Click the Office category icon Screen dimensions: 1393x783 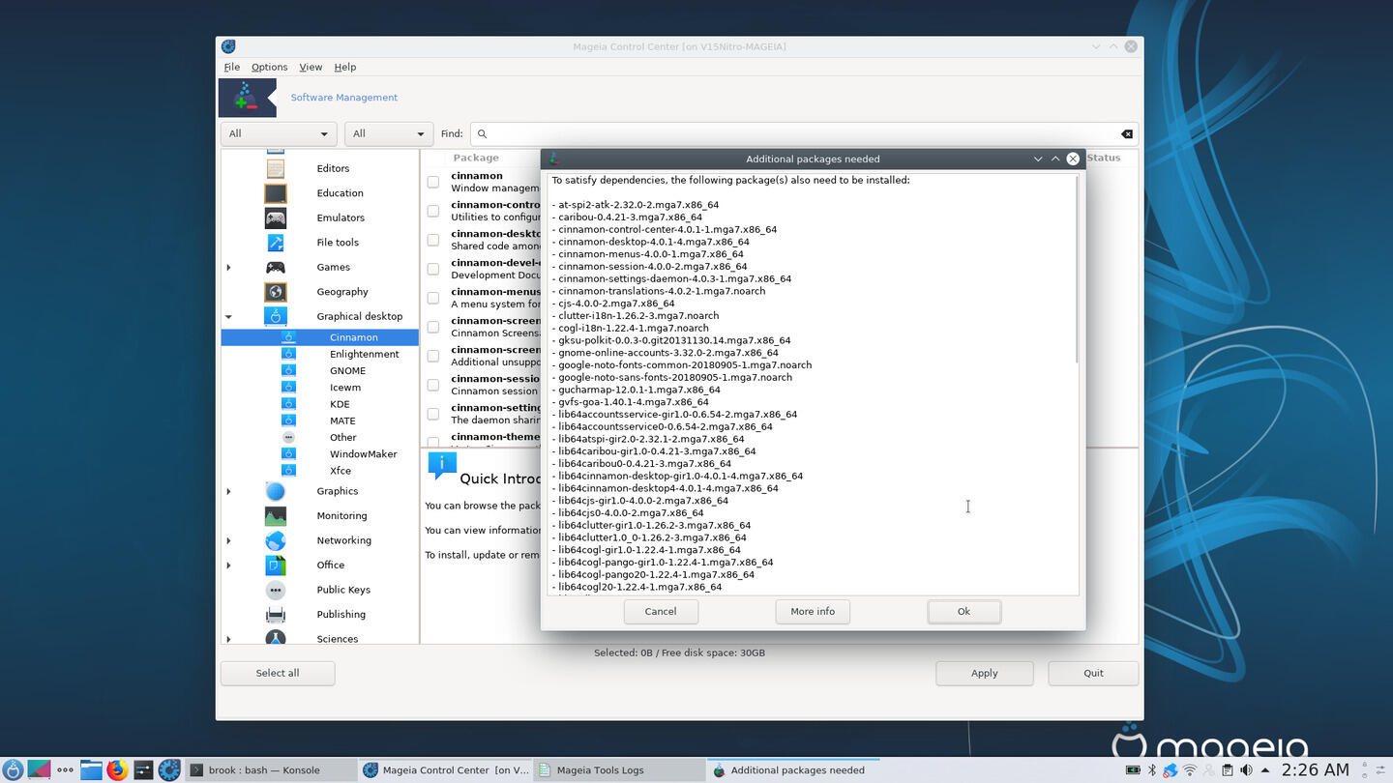[276, 565]
